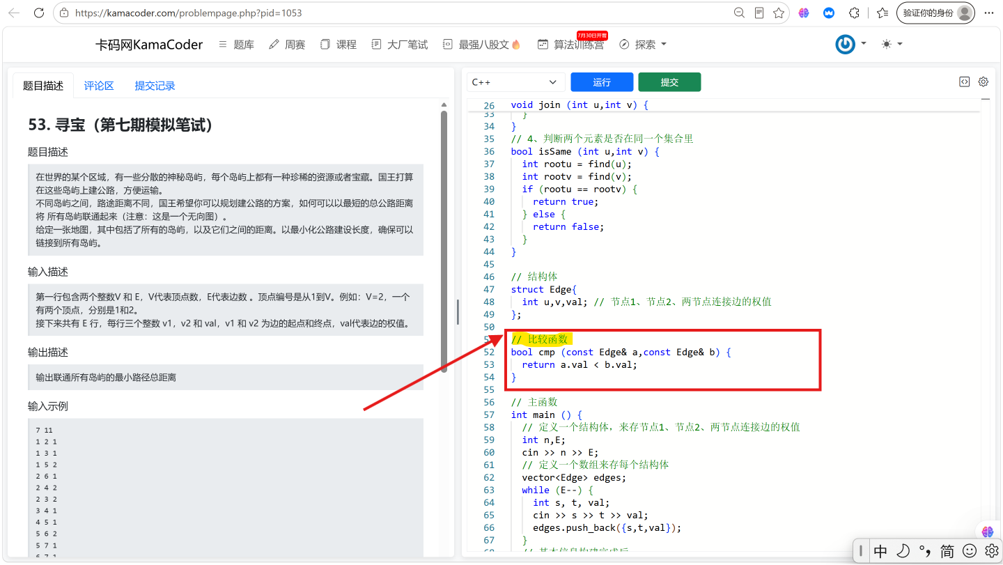1003x565 pixels.
Task: Click the 输出描述 heading
Action: (x=48, y=353)
